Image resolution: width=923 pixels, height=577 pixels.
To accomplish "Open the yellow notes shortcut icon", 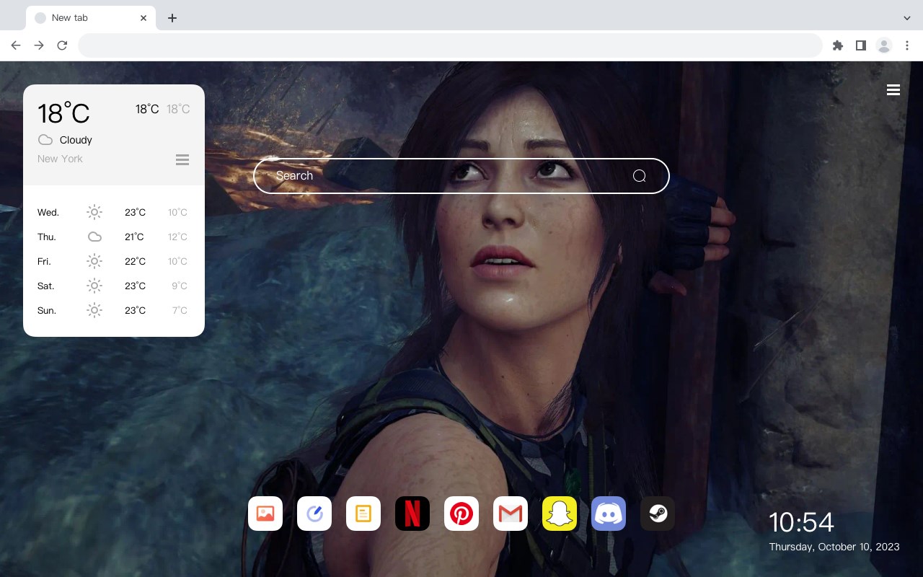I will 363,514.
